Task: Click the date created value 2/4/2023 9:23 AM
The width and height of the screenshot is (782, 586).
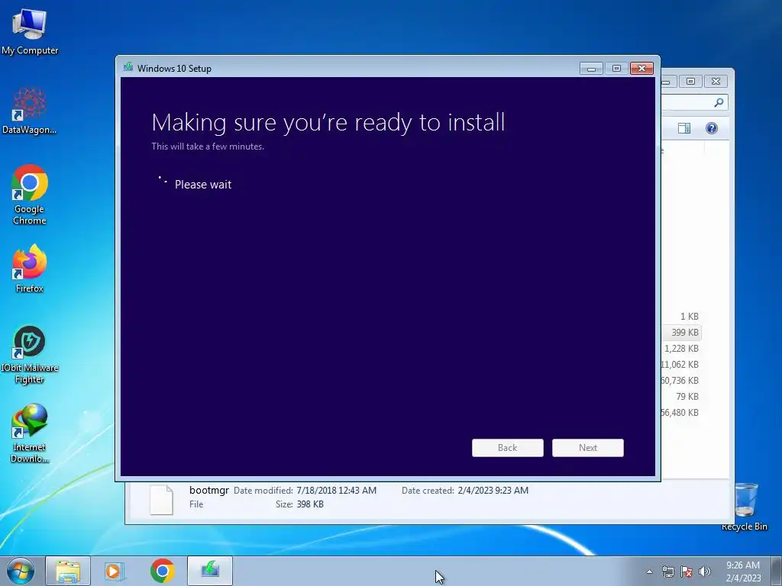Action: [493, 491]
